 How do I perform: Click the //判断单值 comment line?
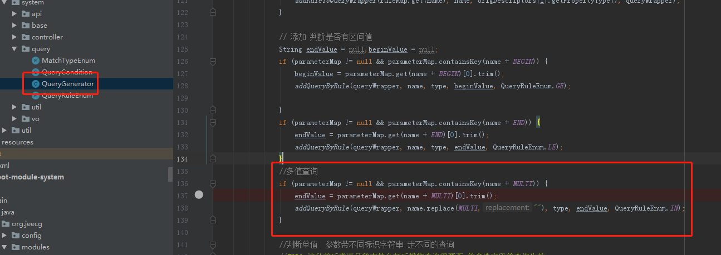(366, 244)
